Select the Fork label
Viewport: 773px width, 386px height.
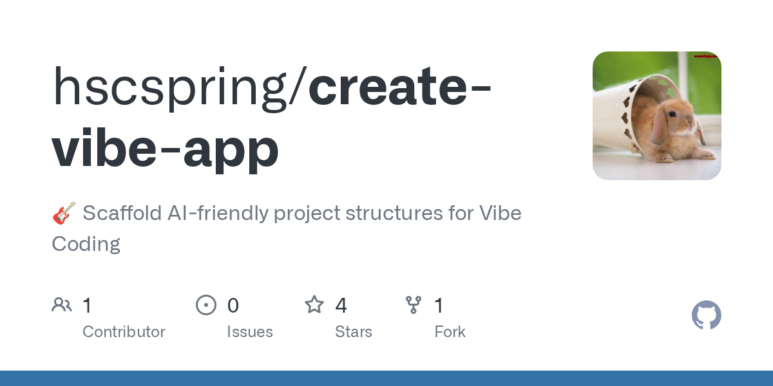(x=450, y=332)
